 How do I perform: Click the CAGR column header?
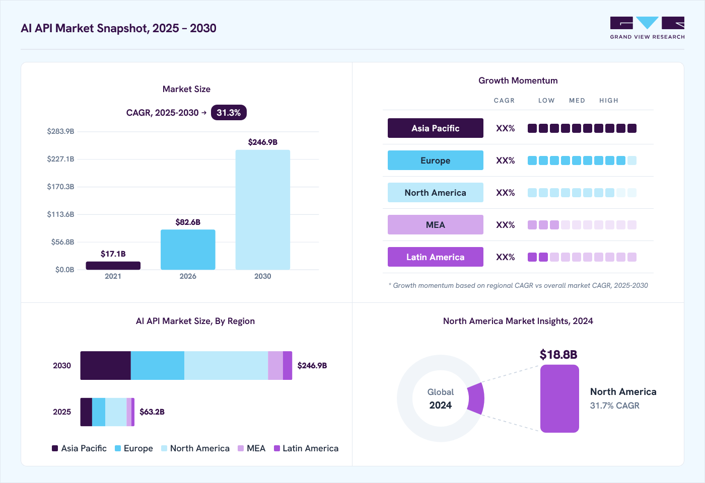[504, 101]
